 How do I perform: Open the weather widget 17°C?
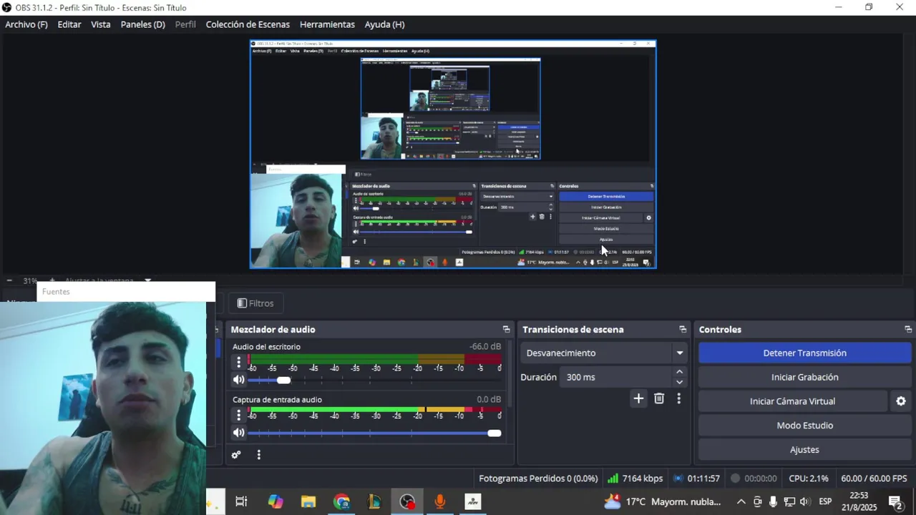coord(663,502)
